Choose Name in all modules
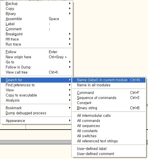The image size is (148, 159). (109, 85)
